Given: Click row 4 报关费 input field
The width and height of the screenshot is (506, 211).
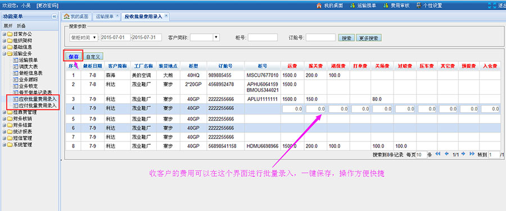Looking at the screenshot, I should 315,109.
